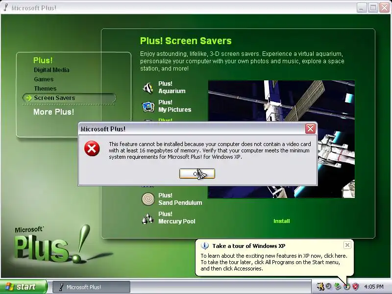Click the exclamation icon in window title bar
Viewport: 392px width, 294px height.
5,7
